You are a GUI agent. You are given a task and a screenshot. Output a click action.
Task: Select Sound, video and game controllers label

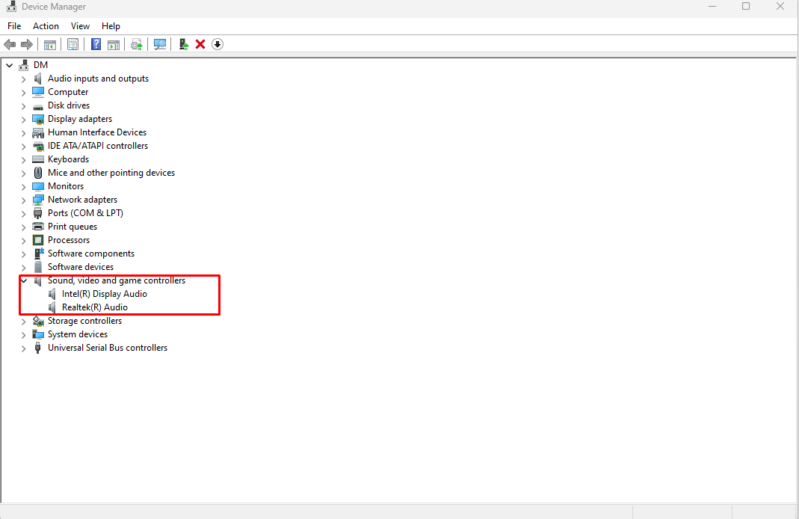(x=116, y=280)
